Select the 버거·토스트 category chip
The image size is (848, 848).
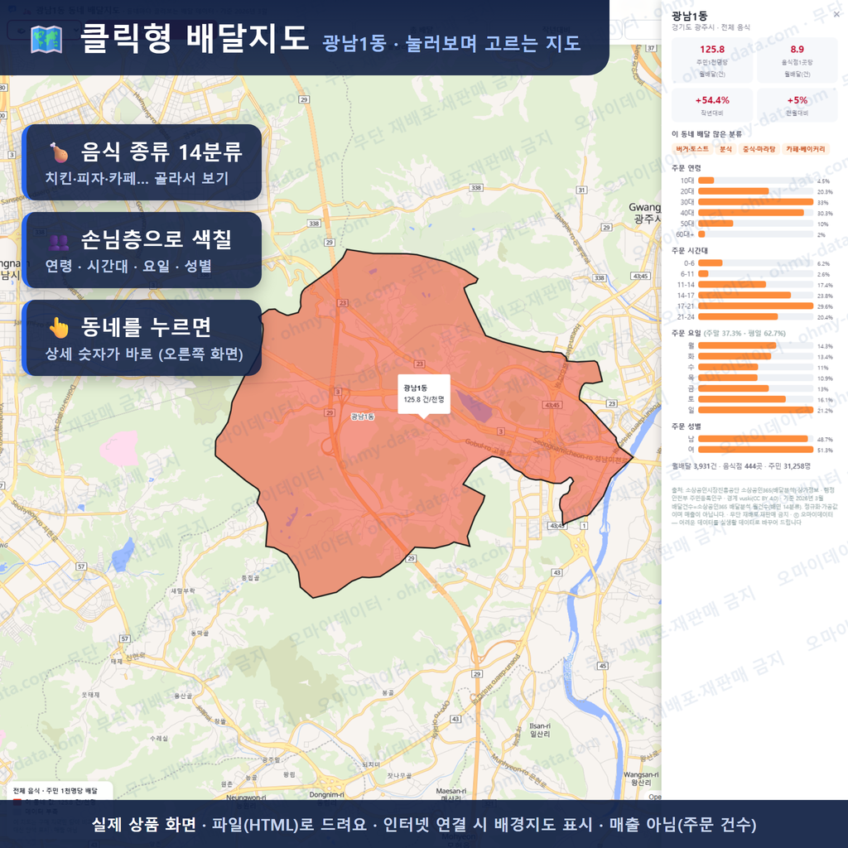691,149
